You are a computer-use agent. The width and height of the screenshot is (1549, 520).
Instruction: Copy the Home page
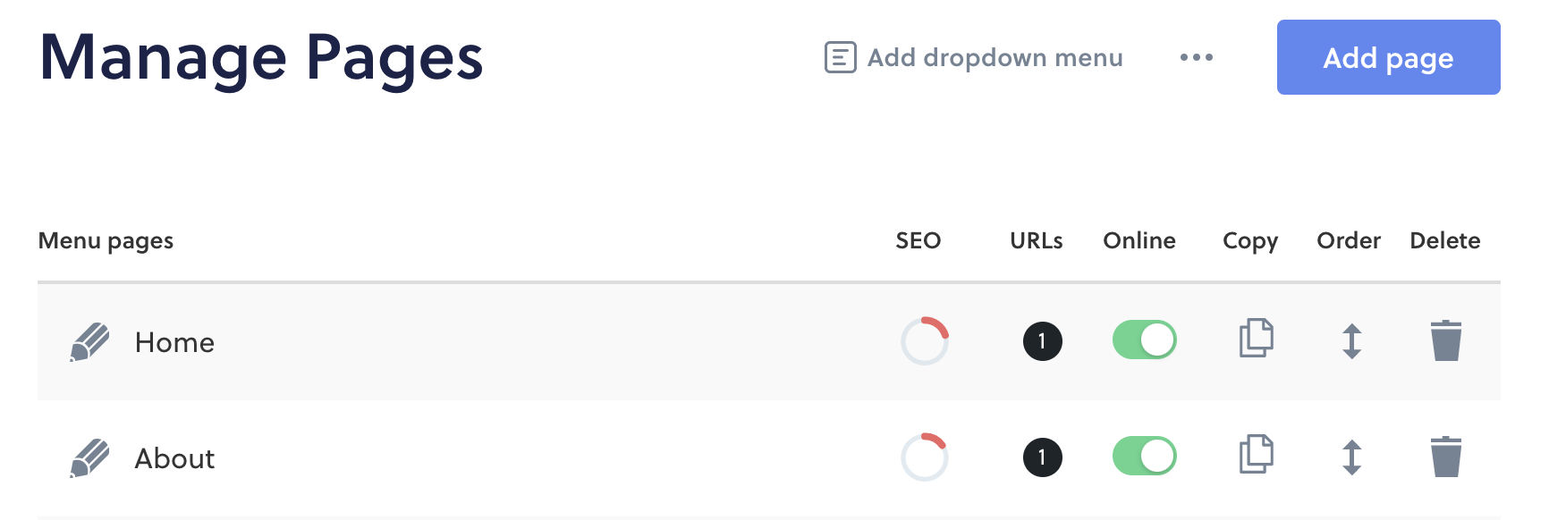click(x=1257, y=338)
